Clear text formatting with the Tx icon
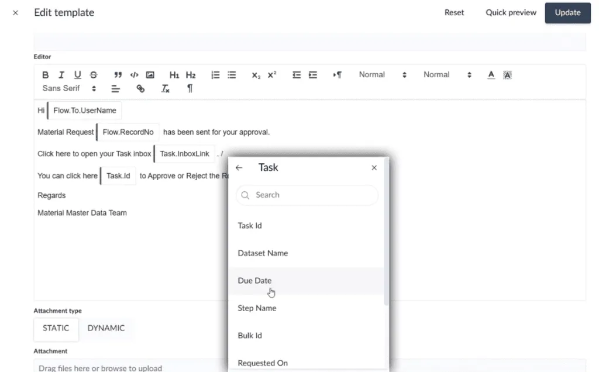Viewport: 599px width, 372px height. pyautogui.click(x=166, y=89)
